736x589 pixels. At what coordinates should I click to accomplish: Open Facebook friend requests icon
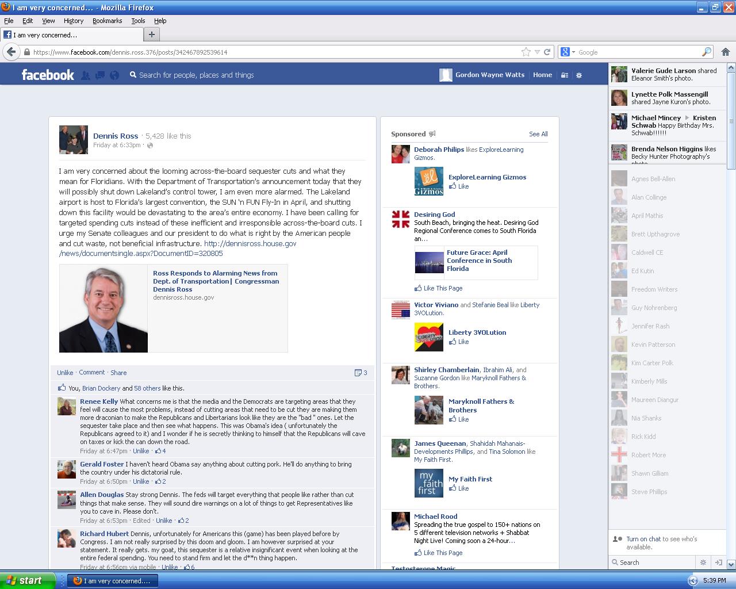86,75
